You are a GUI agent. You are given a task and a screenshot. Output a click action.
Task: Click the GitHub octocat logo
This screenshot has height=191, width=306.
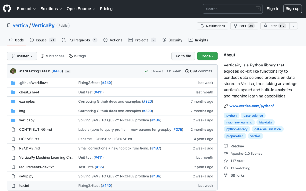(7, 9)
